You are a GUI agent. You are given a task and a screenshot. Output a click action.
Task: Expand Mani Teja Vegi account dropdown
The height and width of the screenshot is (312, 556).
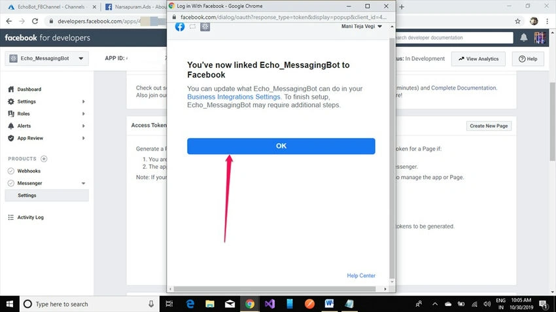click(x=361, y=26)
